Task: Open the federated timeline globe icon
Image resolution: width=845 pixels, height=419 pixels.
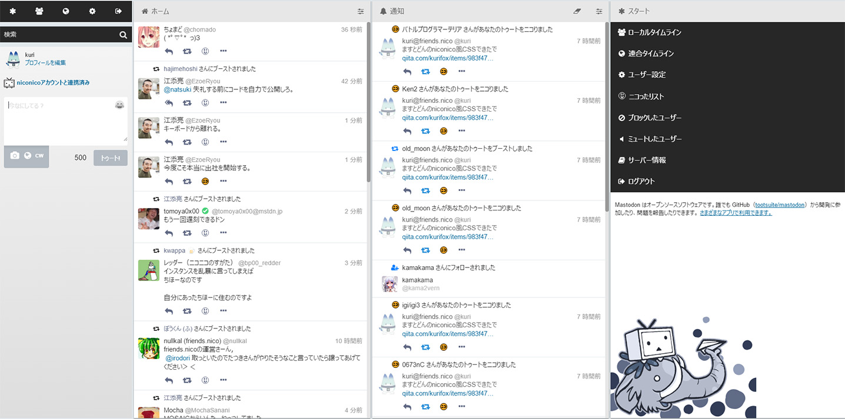Action: click(x=65, y=11)
